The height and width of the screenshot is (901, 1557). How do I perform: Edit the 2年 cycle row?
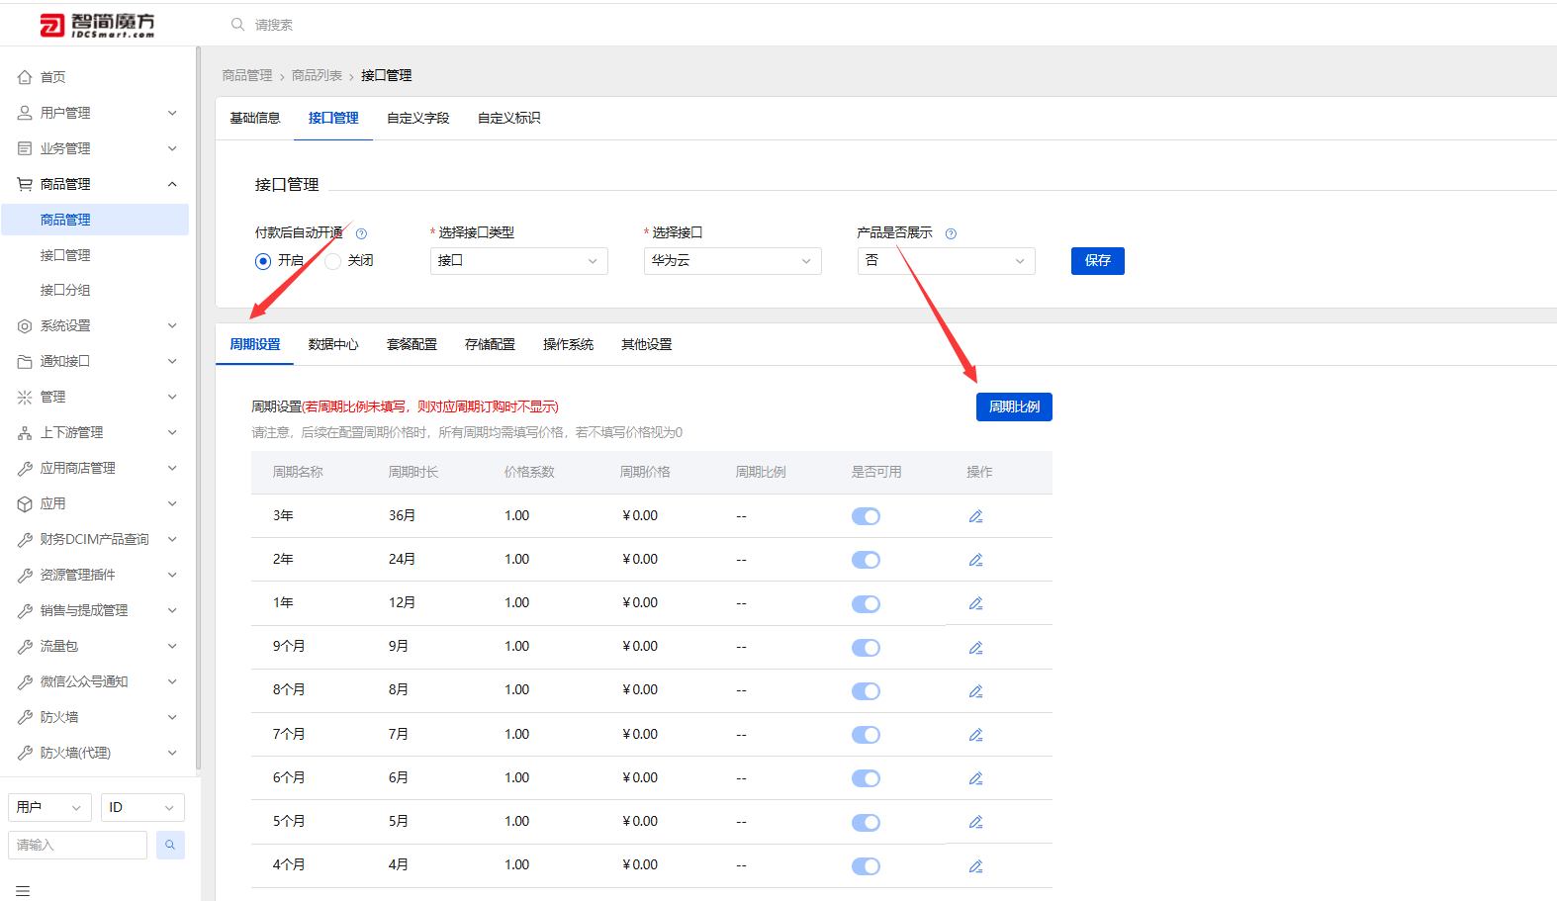(x=975, y=560)
